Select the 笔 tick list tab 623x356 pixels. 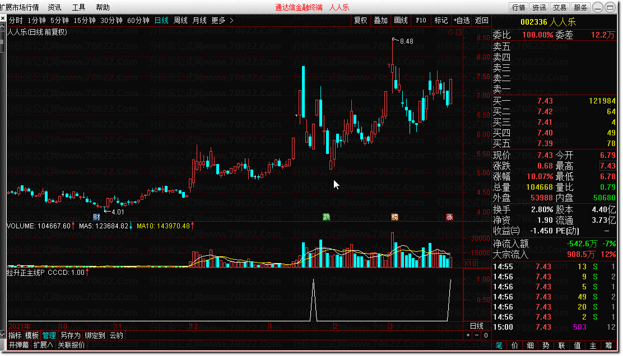pyautogui.click(x=499, y=346)
